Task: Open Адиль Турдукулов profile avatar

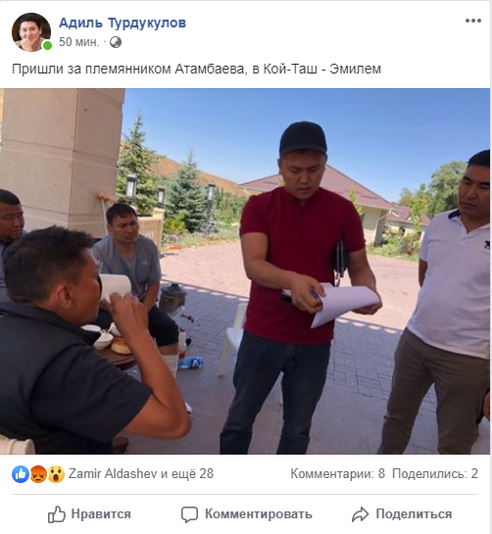Action: [31, 32]
